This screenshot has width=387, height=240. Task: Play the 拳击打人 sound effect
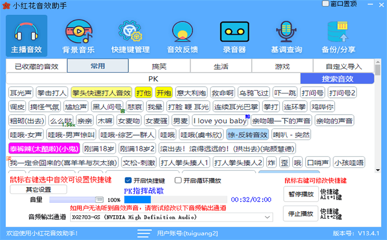tap(52, 93)
